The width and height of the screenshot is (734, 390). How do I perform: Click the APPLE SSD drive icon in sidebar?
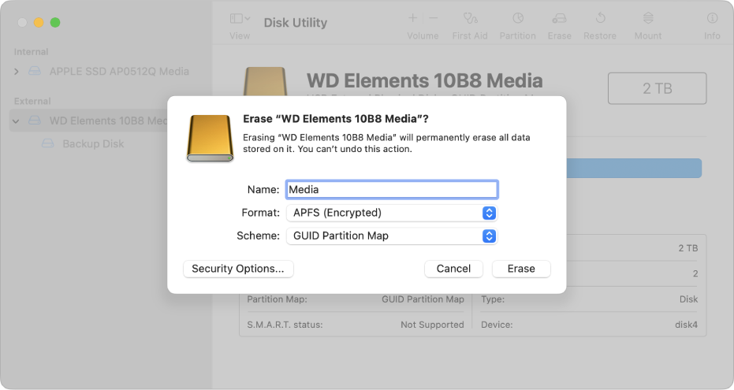coord(35,71)
